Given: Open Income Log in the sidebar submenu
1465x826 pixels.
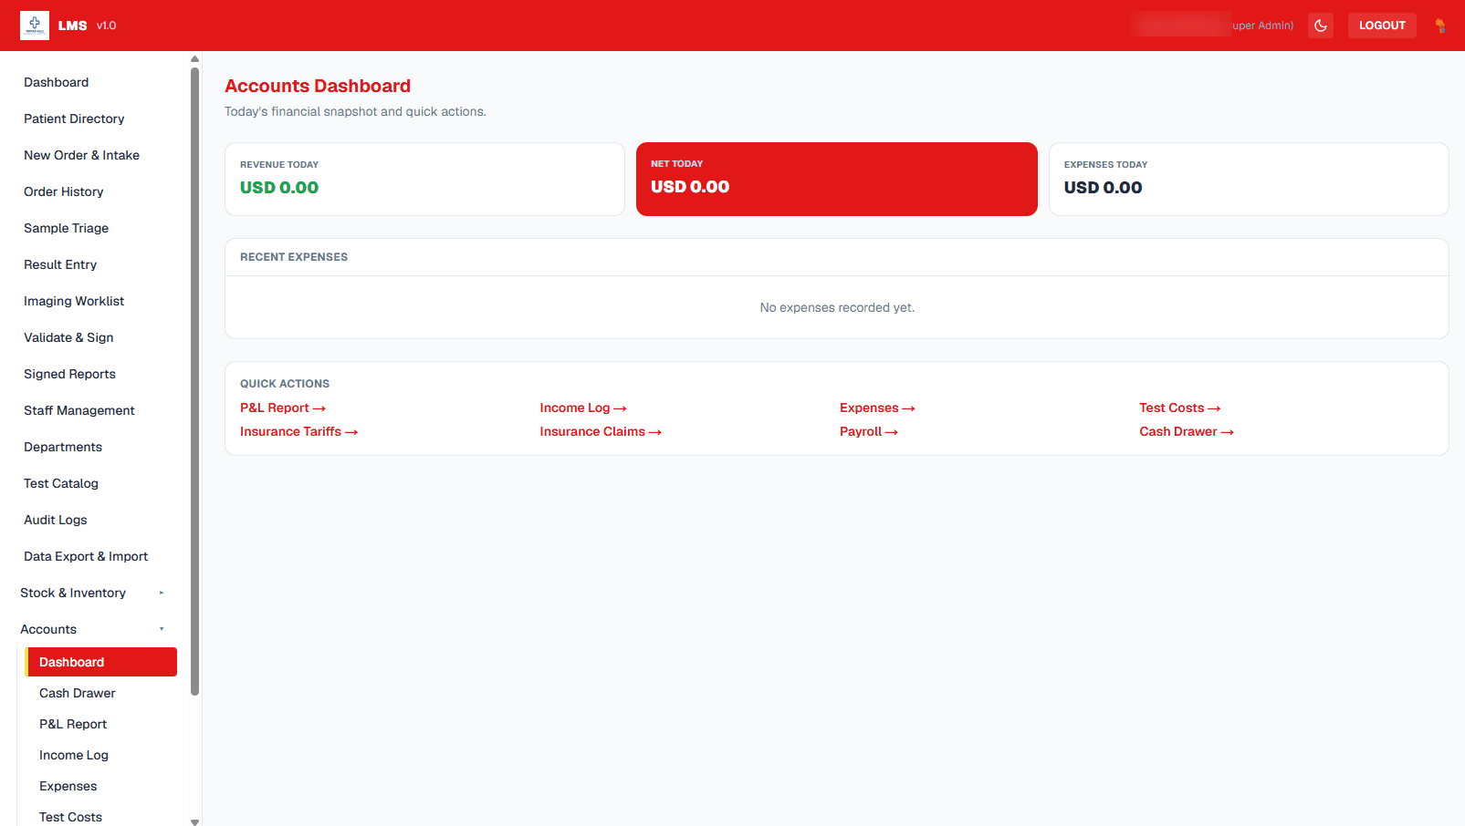Looking at the screenshot, I should coord(74,755).
